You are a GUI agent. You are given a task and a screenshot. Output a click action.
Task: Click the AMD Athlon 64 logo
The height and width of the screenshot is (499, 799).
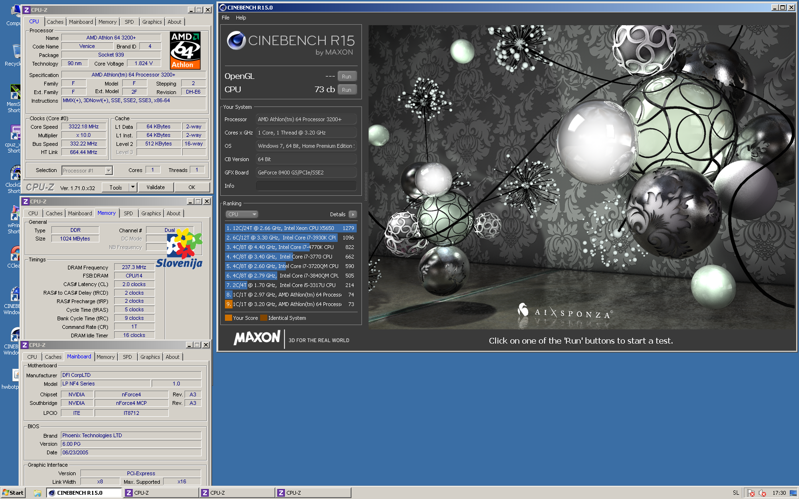point(185,50)
